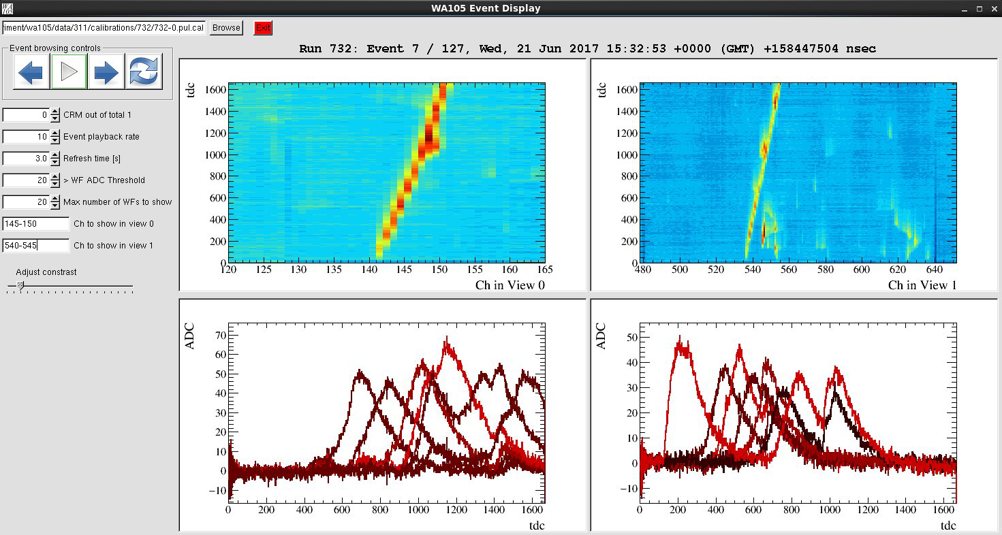1002x535 pixels.
Task: Increase Refresh time with up arrow
Action: point(55,155)
